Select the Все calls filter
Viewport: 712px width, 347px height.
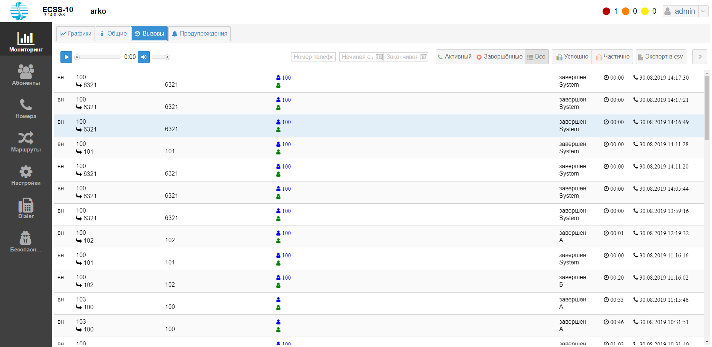tap(537, 57)
